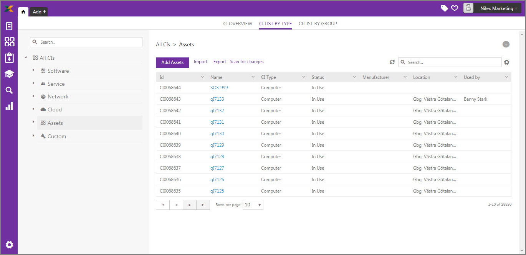Select the CI0068640 row Id cell
The width and height of the screenshot is (526, 255).
tap(170, 134)
